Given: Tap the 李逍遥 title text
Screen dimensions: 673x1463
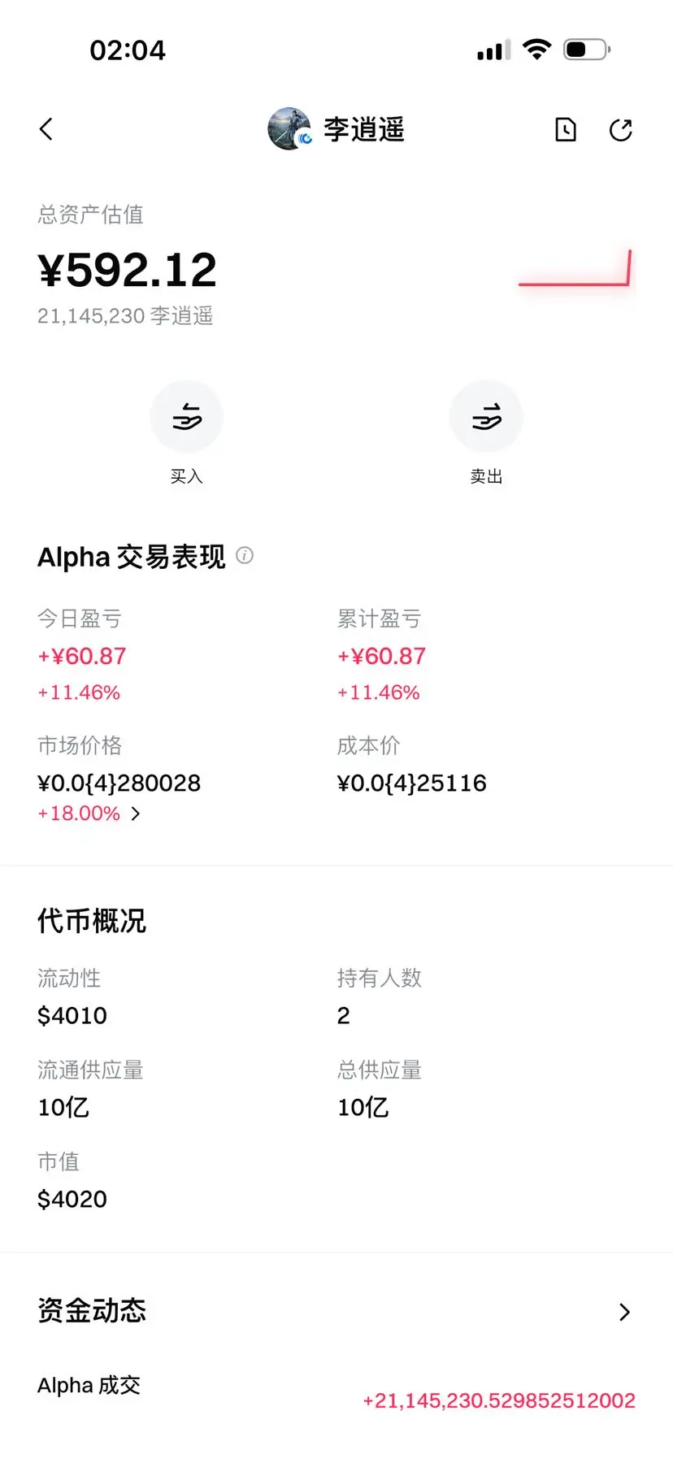Looking at the screenshot, I should click(x=364, y=129).
